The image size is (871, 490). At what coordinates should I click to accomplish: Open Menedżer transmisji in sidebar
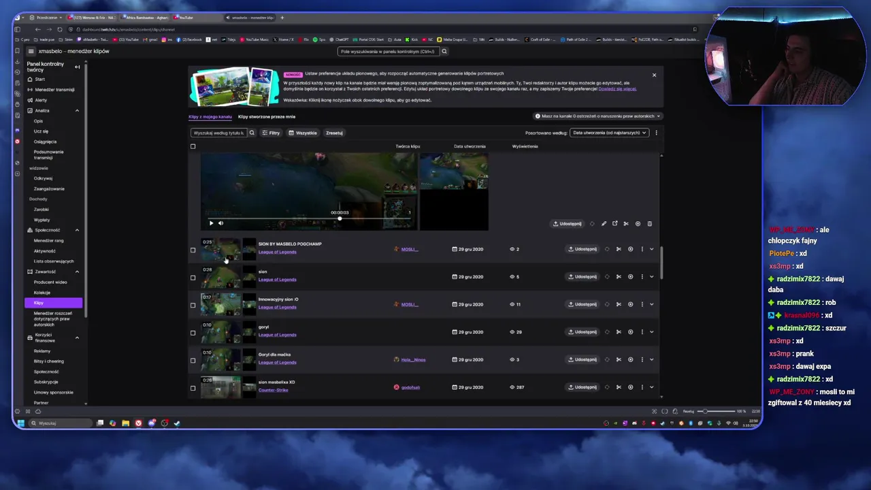click(x=54, y=89)
